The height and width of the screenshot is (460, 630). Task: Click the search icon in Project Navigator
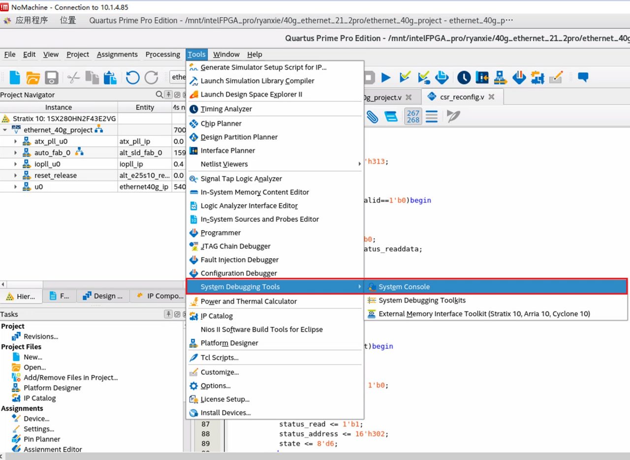point(159,94)
